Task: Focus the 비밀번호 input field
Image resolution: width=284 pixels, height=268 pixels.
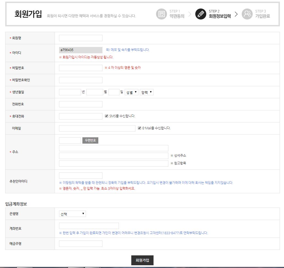Action: 81,68
